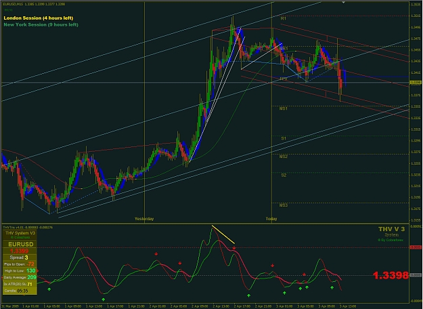
Task: Click the THV System V3 panel header
Action: 20,233
